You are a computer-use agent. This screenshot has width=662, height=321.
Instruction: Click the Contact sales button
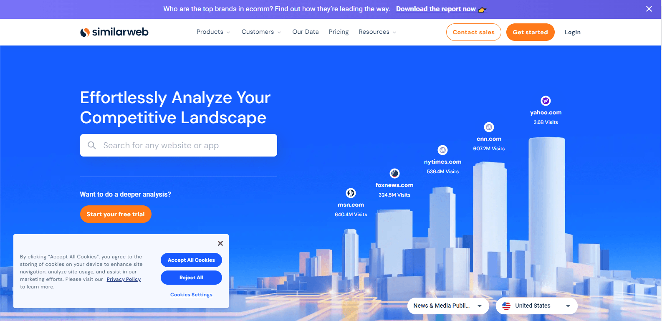point(473,32)
